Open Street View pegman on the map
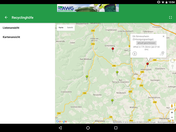 click(172, 106)
